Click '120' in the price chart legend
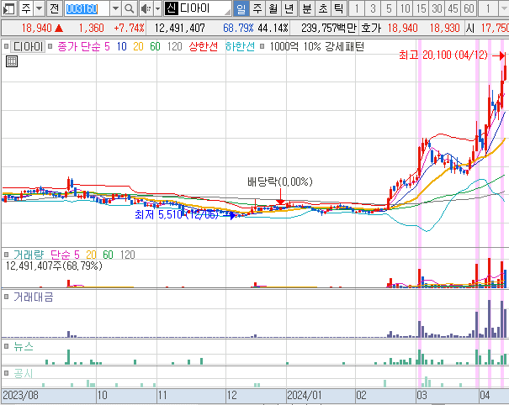Viewport: 509px width, 405px height. (174, 46)
